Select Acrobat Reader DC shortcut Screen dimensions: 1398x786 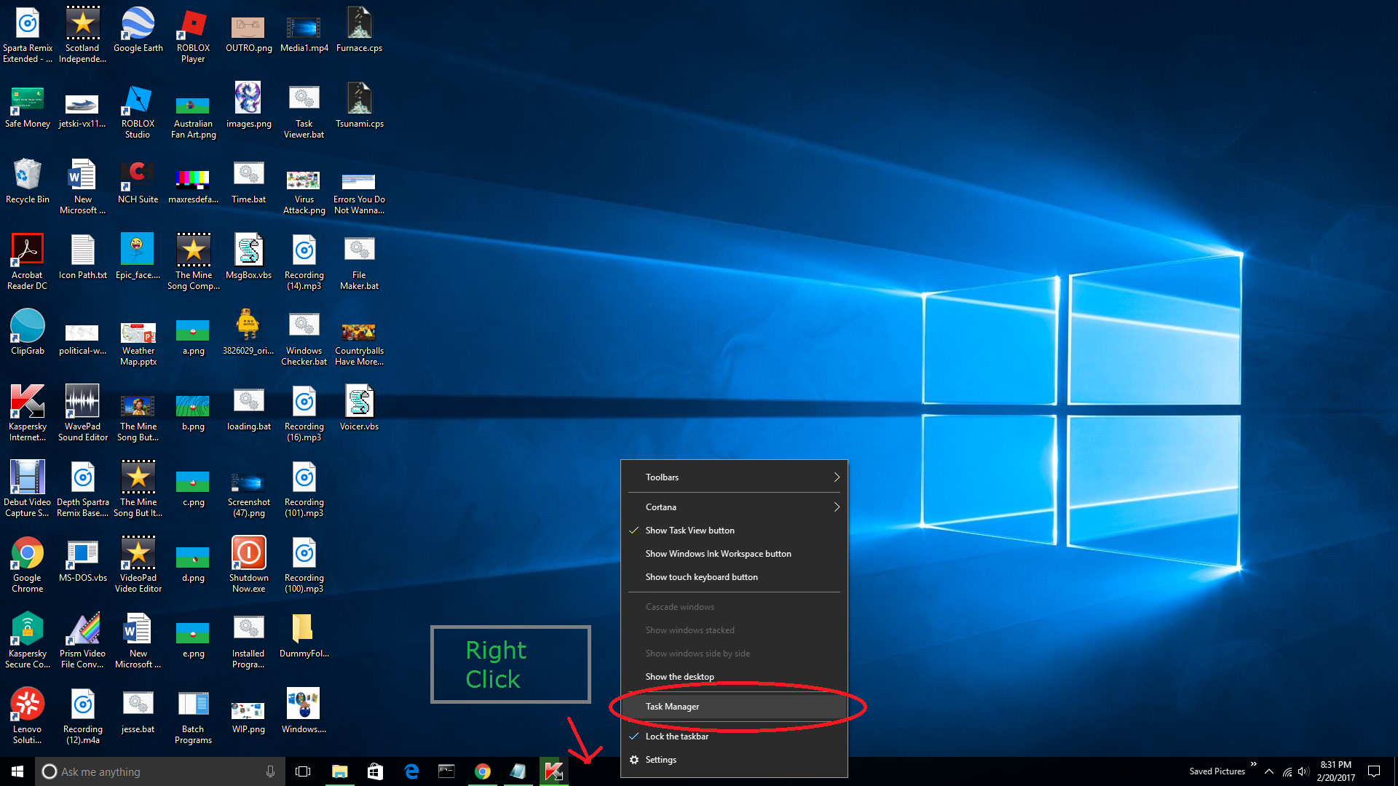(x=28, y=263)
